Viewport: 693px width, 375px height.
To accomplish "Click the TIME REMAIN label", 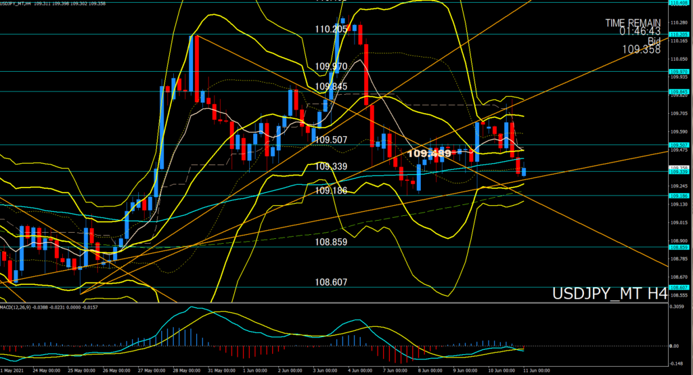I will [x=633, y=22].
